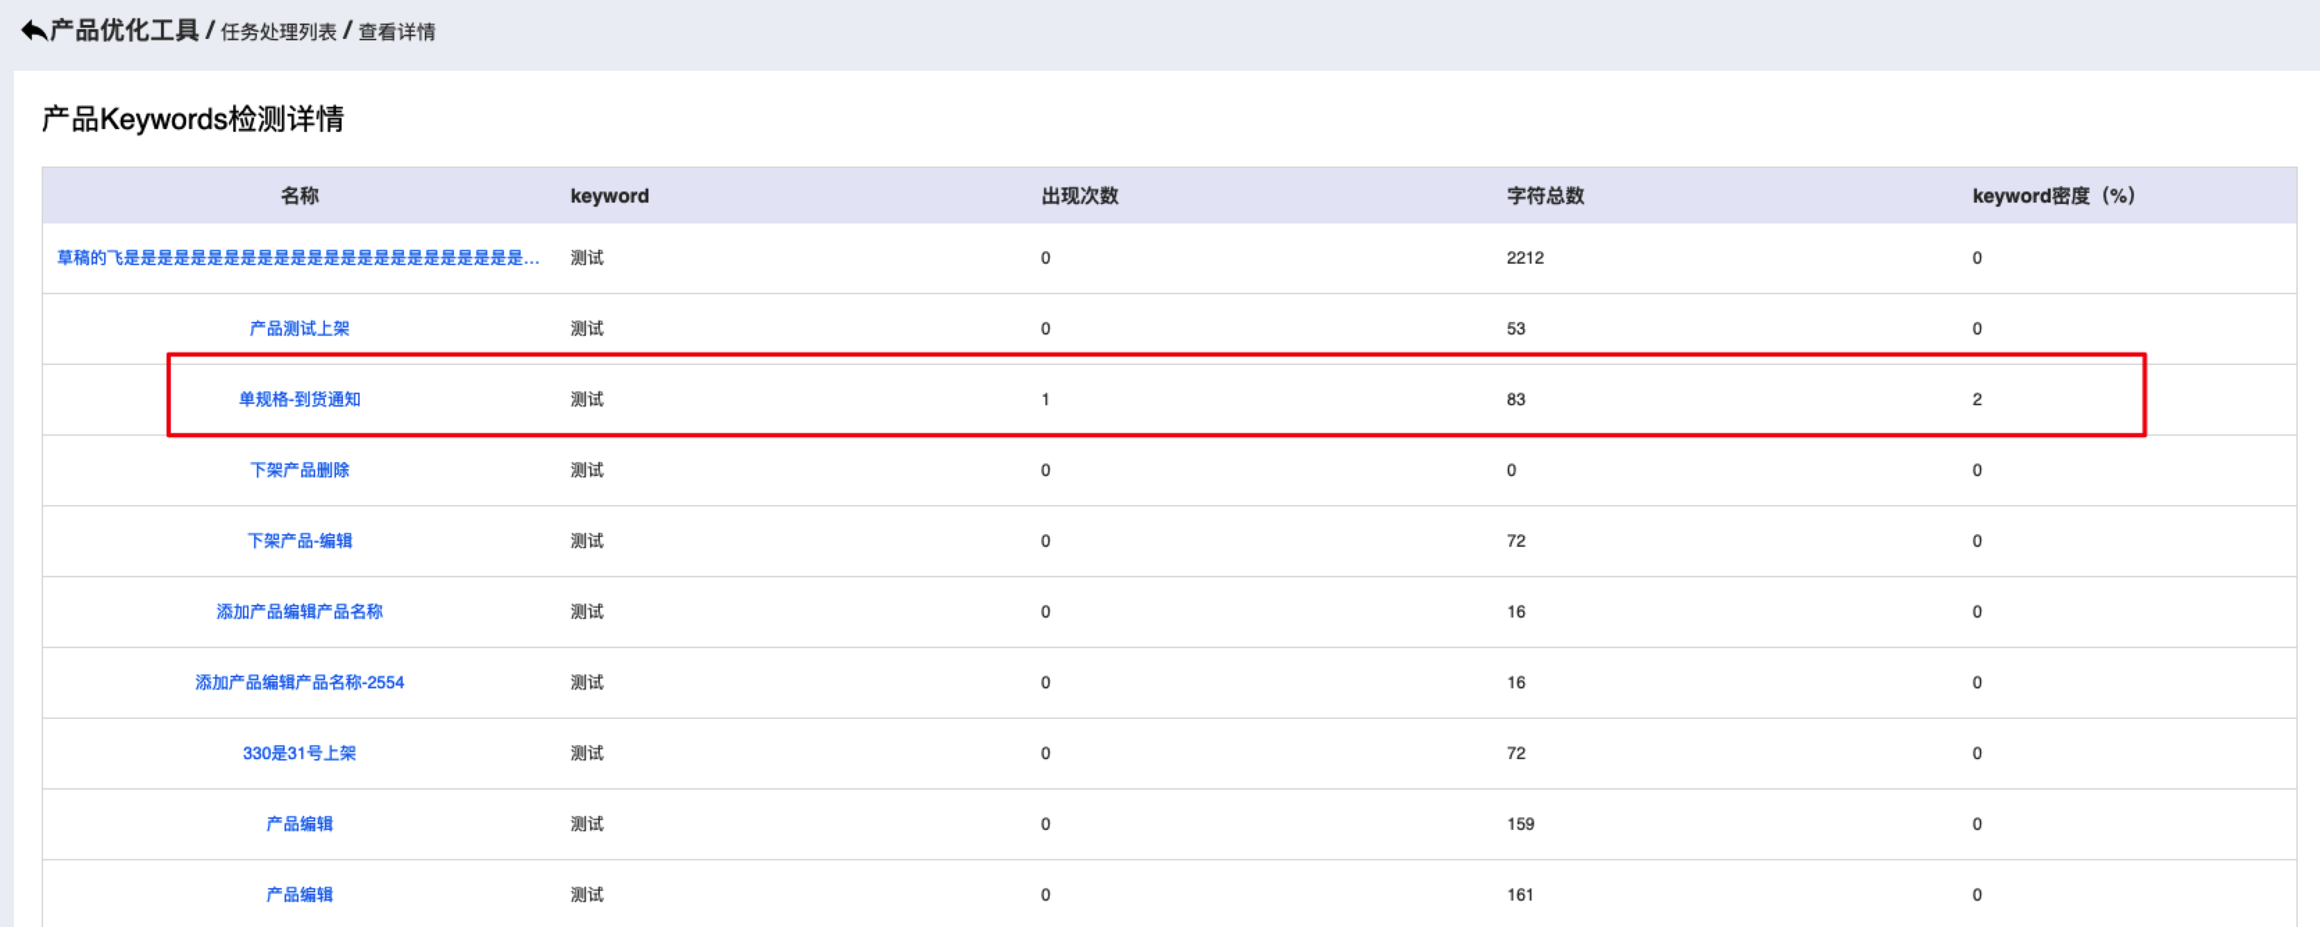The image size is (2320, 927).
Task: Go to 任务处理列表 in the breadcrumb
Action: pyautogui.click(x=278, y=33)
